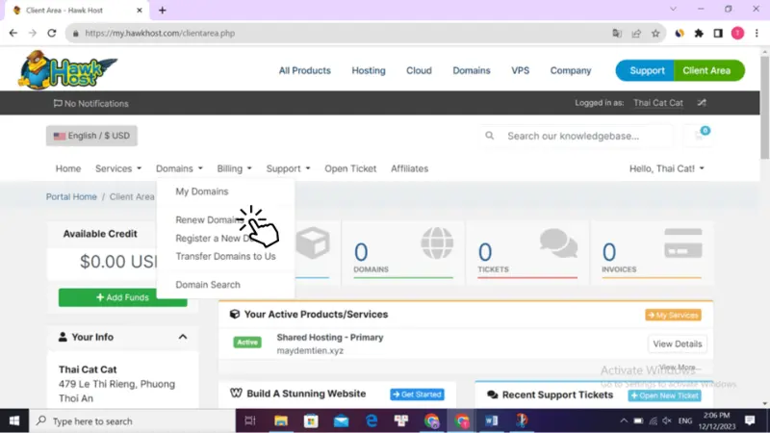The width and height of the screenshot is (770, 433).
Task: Open Chrome's three-dot menu
Action: (757, 34)
